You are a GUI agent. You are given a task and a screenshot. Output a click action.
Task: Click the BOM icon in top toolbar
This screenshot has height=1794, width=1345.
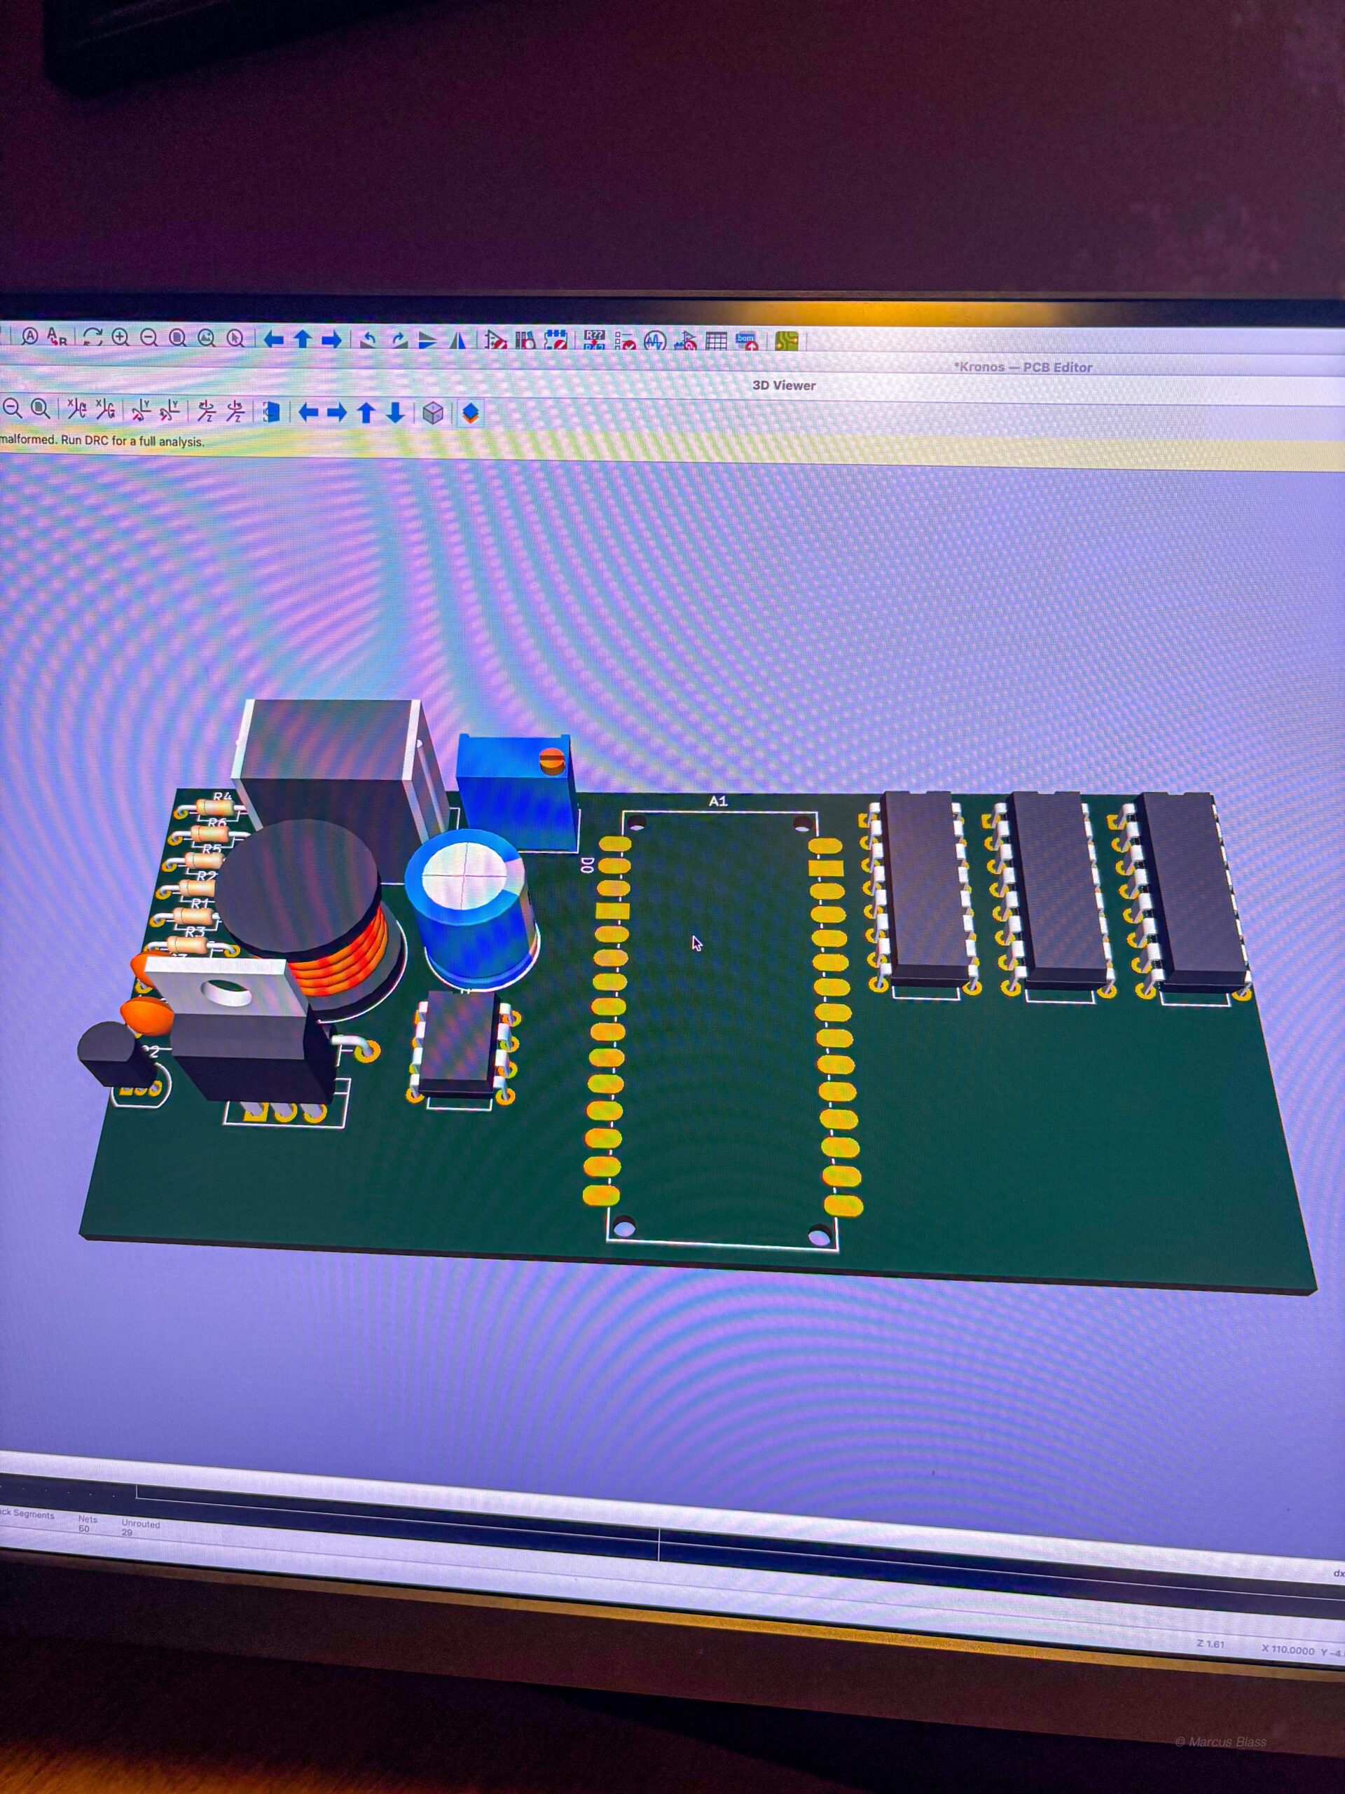(x=746, y=341)
